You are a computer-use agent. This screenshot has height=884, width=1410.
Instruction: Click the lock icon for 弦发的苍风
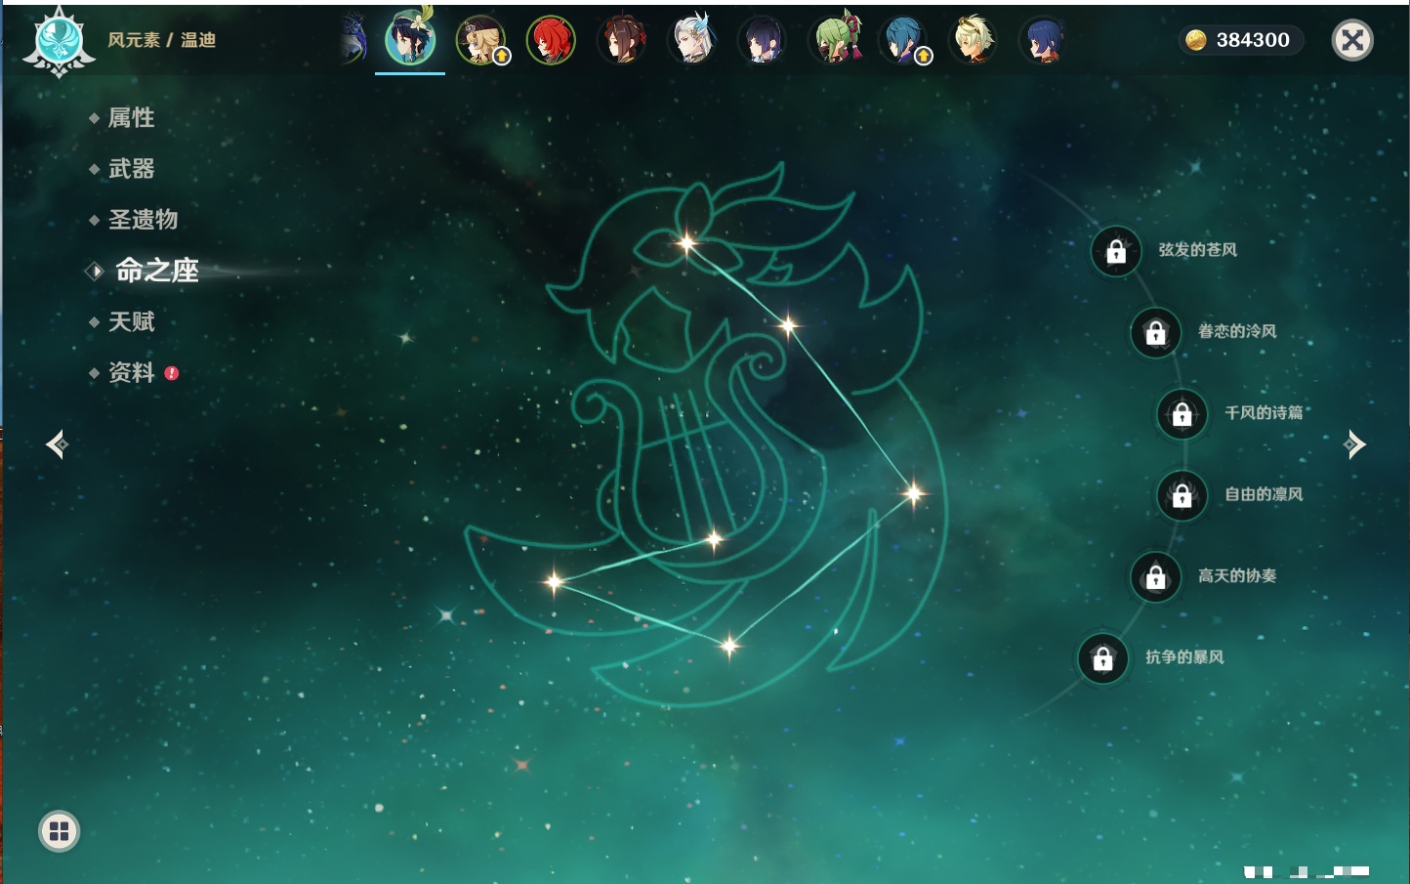1116,252
